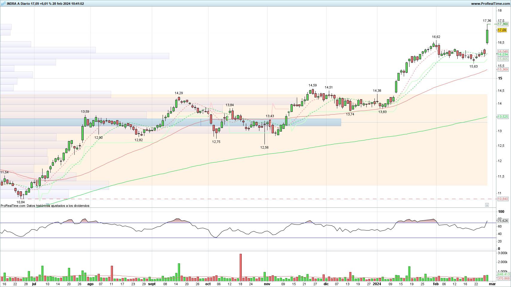This screenshot has height=287, width=511.
Task: Click the 14,51 peak annotation
Action: pos(329,88)
